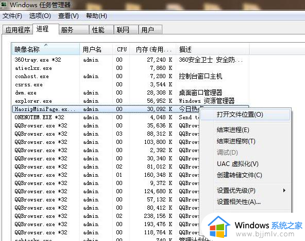Sort by the 描述 column header
The height and width of the screenshot is (241, 305).
tap(213, 49)
